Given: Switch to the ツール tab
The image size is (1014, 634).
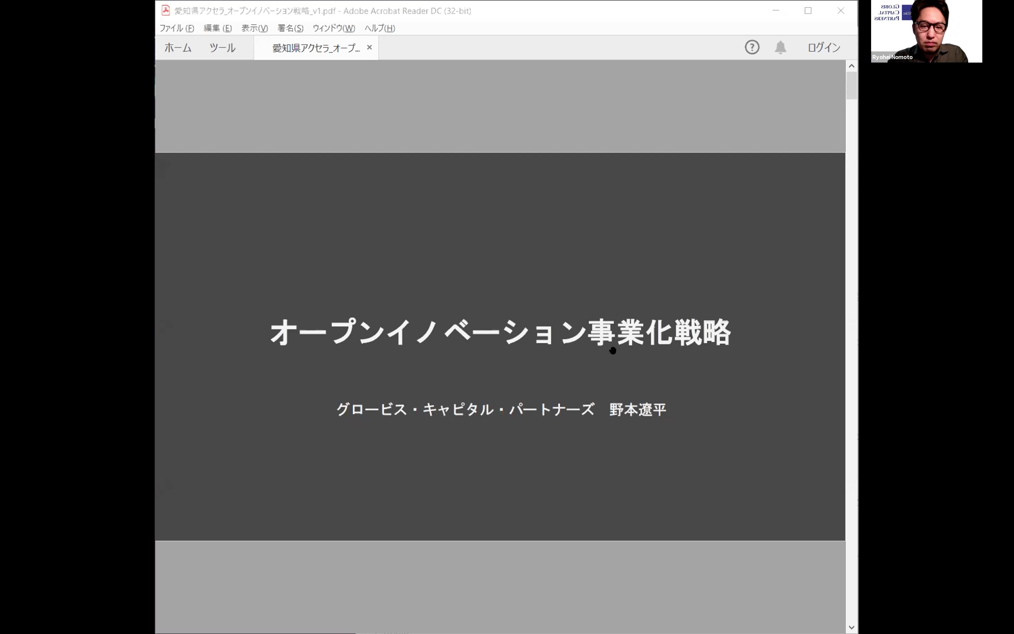Looking at the screenshot, I should pyautogui.click(x=222, y=48).
